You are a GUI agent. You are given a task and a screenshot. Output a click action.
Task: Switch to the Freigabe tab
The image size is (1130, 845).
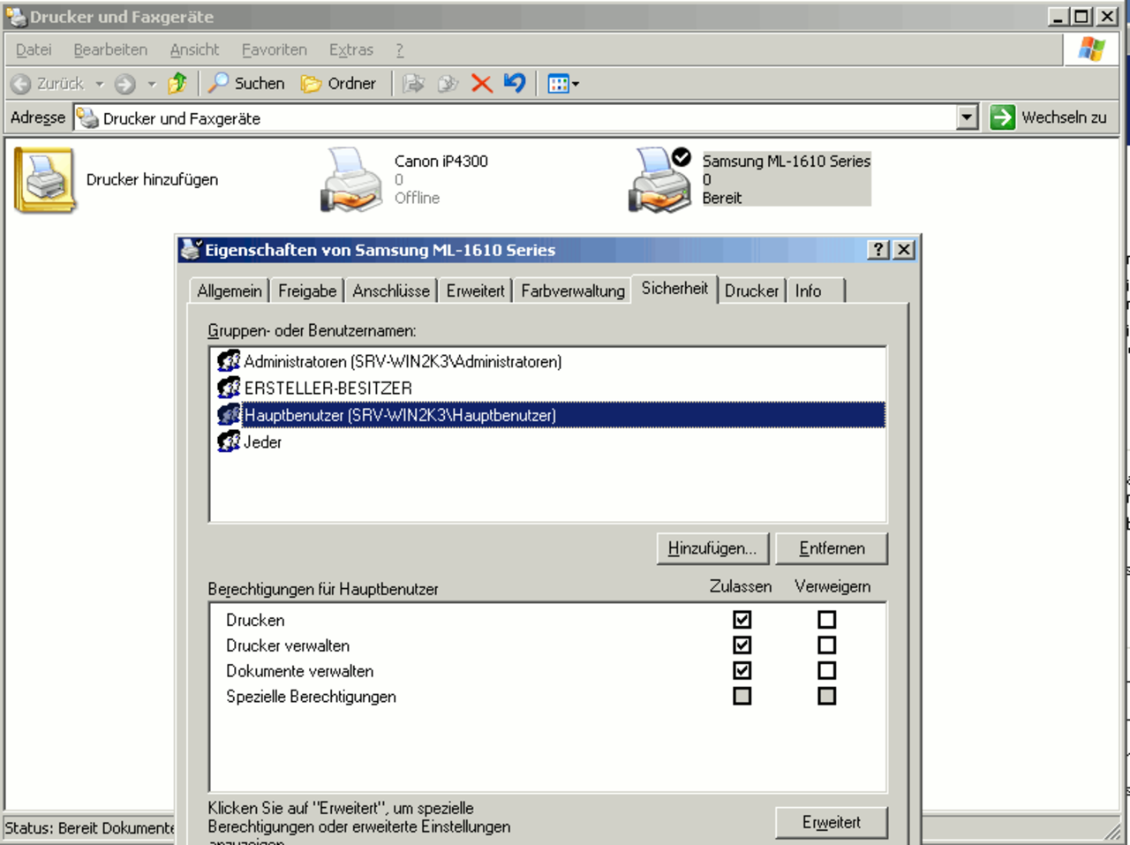click(307, 290)
